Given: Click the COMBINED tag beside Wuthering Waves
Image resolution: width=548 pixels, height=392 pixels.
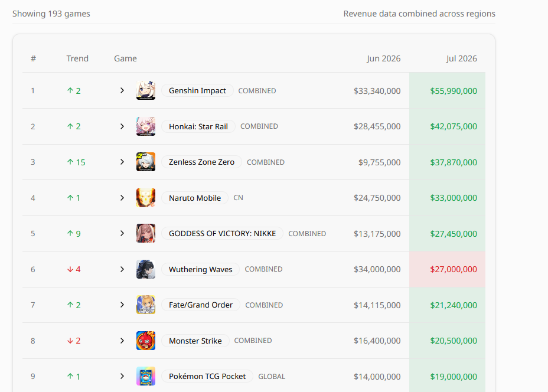Looking at the screenshot, I should 263,269.
